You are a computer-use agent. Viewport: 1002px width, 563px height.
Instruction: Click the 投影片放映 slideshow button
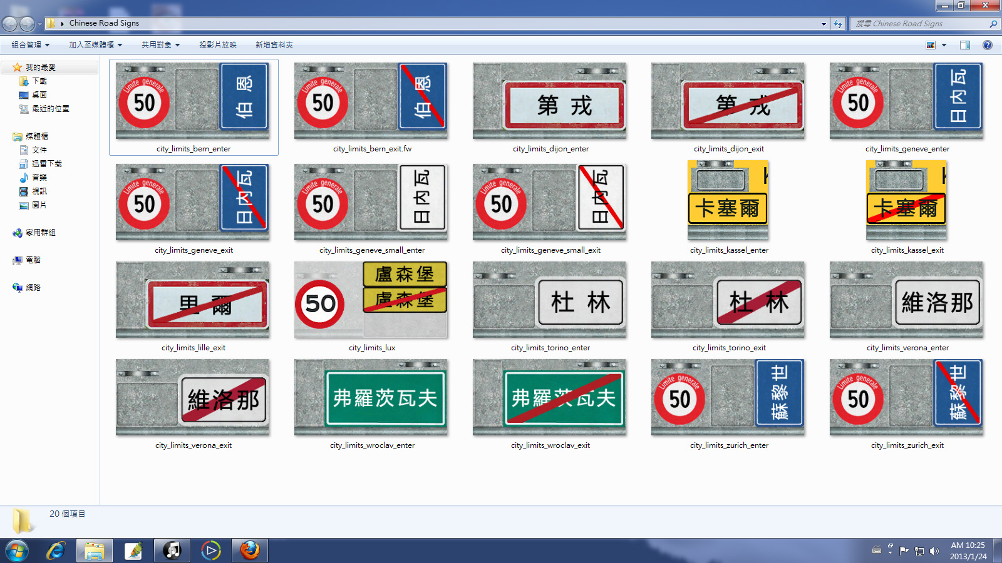coord(218,45)
